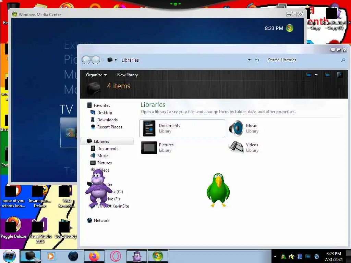Select Downloads under Favorites
Screen dimensions: 351x263
point(107,120)
